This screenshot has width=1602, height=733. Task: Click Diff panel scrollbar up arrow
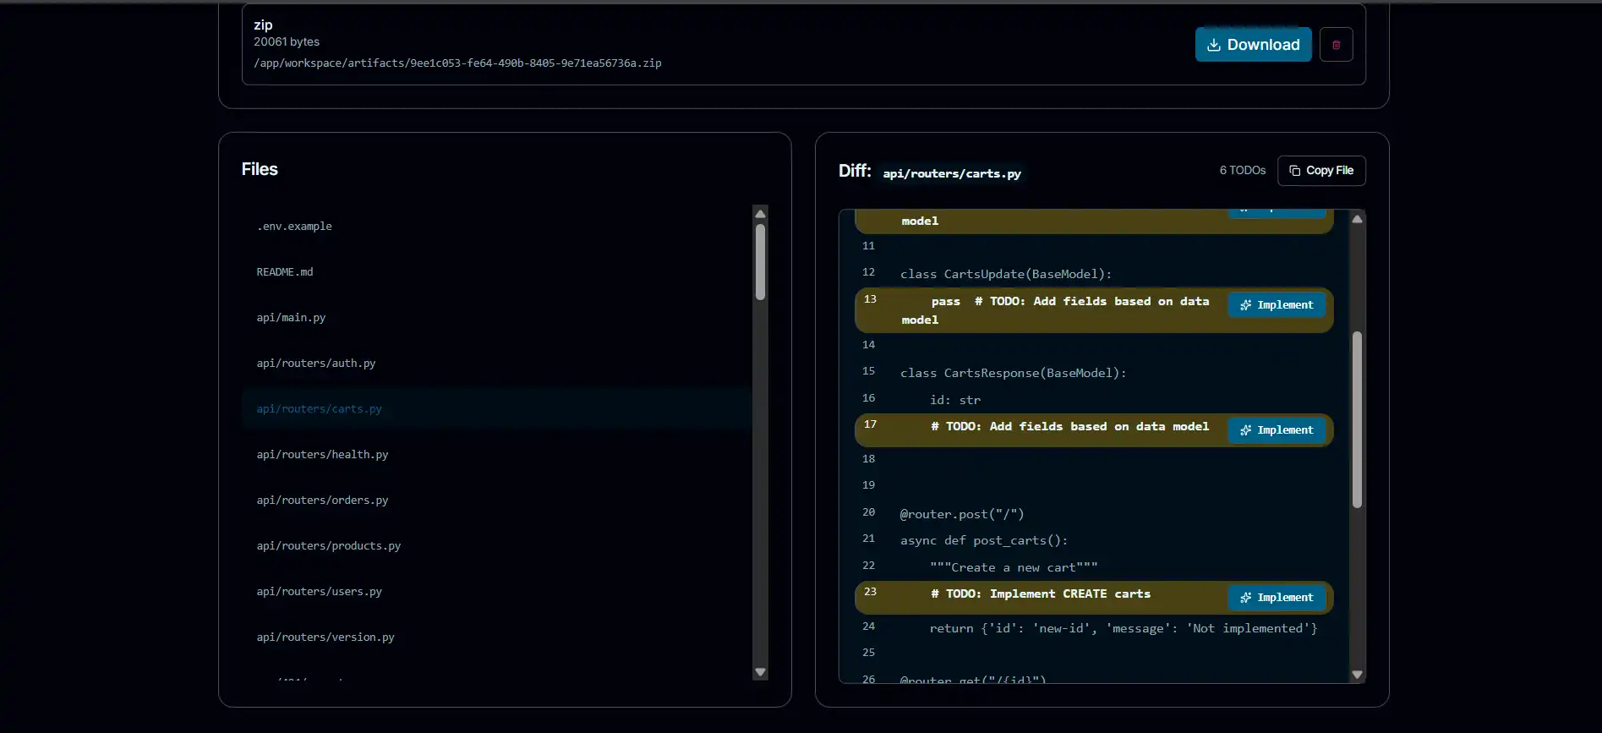(x=1357, y=218)
